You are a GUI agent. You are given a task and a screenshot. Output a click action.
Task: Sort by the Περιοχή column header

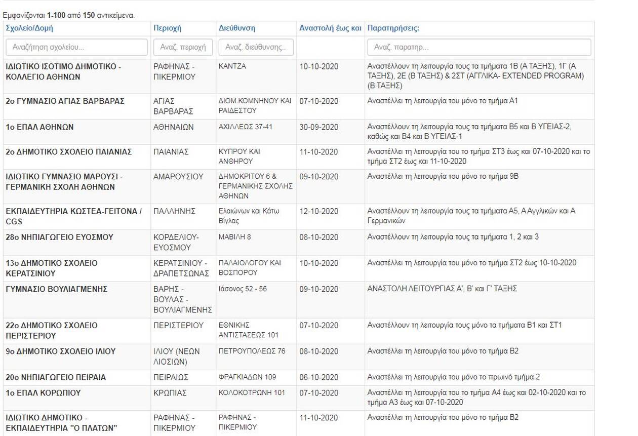[x=167, y=28]
